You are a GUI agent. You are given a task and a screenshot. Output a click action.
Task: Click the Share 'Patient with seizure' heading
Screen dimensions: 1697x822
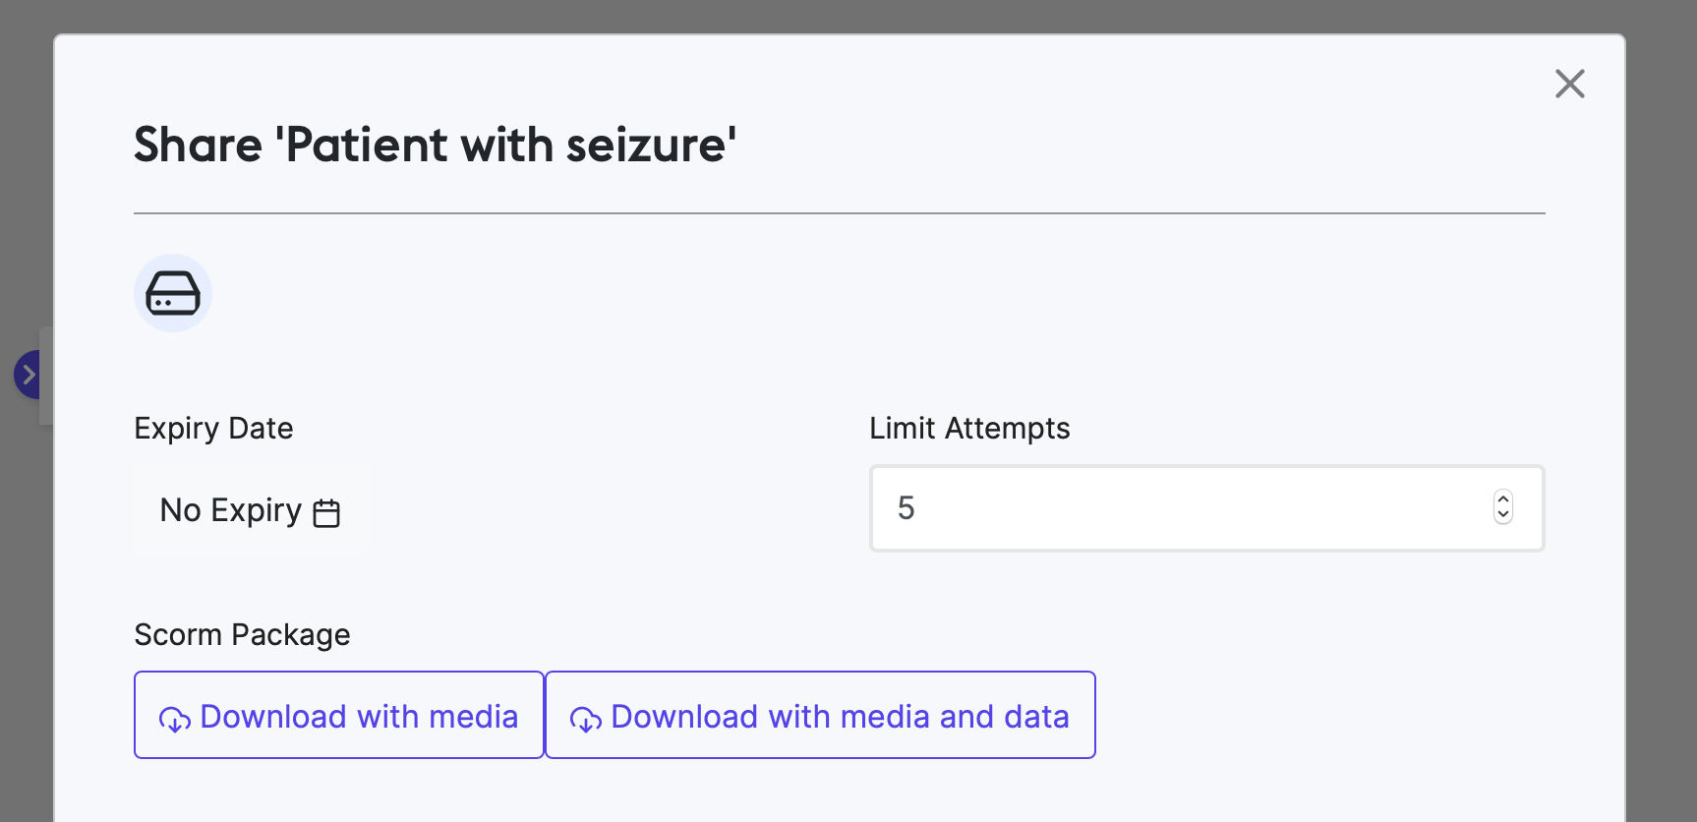pyautogui.click(x=436, y=146)
